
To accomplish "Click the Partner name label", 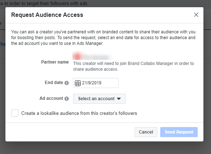I will pos(55,62).
